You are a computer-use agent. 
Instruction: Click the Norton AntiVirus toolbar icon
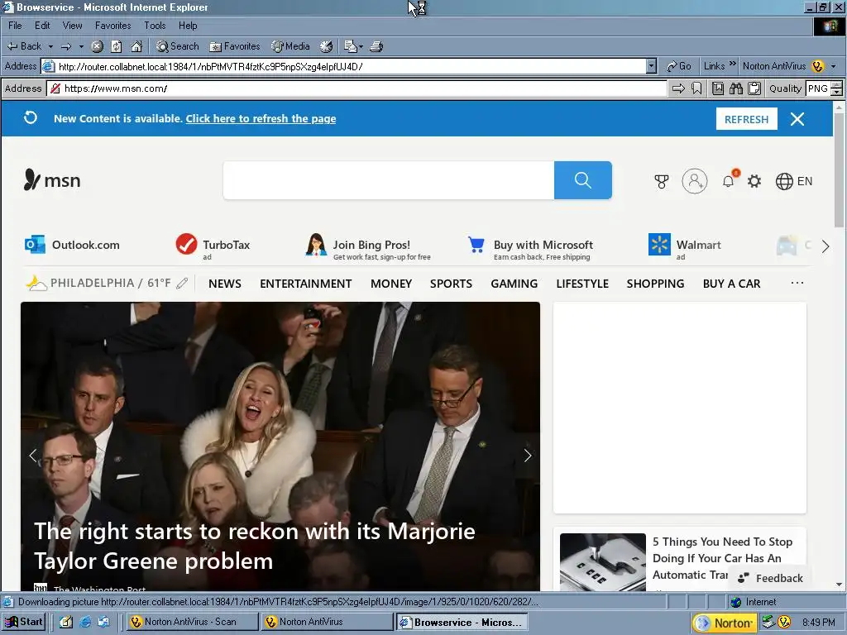[x=818, y=66]
